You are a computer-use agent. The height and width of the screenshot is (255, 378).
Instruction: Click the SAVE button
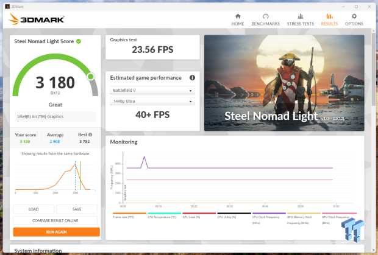click(x=77, y=209)
